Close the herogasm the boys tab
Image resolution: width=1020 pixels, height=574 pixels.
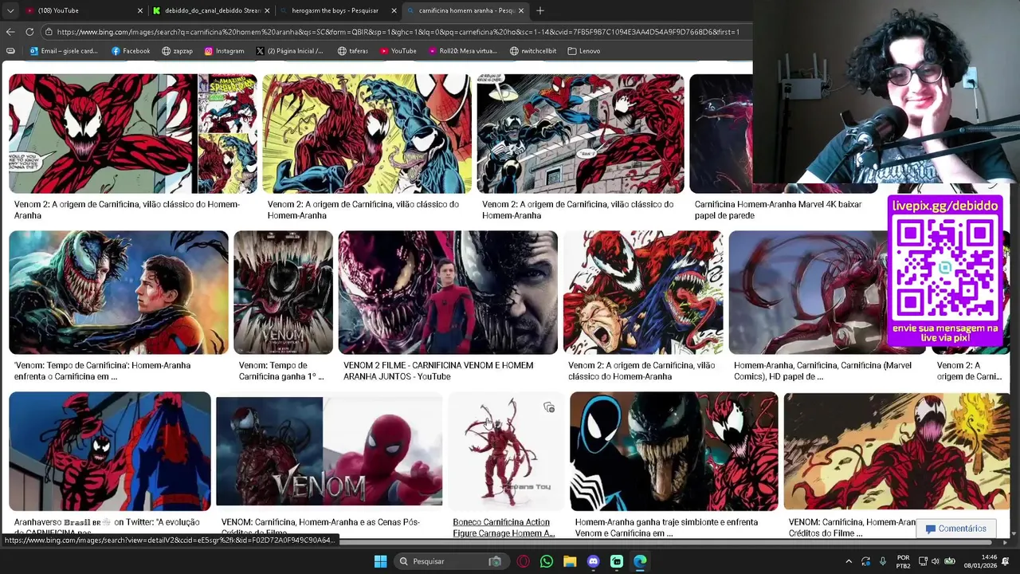click(x=394, y=10)
